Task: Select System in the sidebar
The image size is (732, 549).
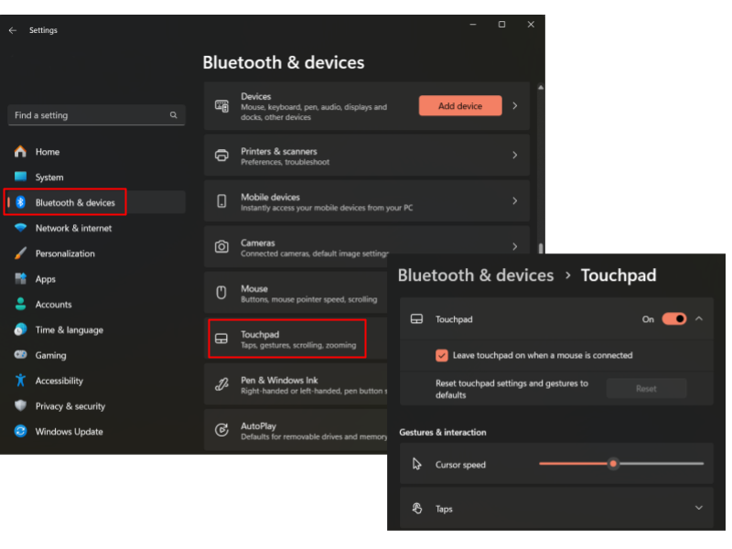Action: click(x=96, y=177)
